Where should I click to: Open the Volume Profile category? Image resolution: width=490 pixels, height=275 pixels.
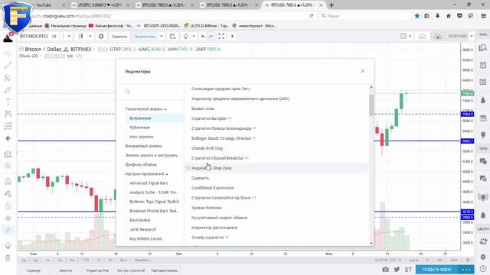point(141,165)
